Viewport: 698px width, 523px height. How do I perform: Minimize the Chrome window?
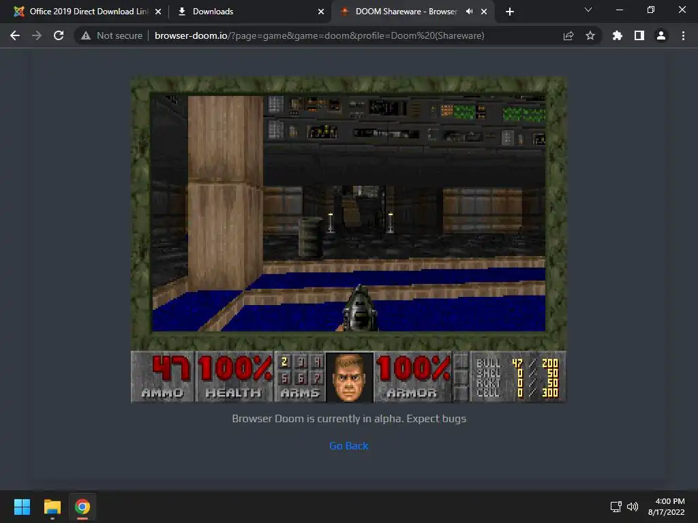coord(619,10)
